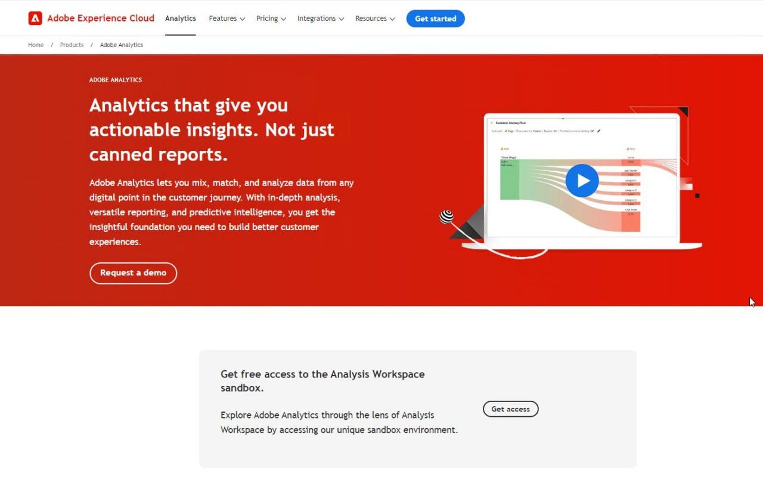Open the Pricing dropdown
The height and width of the screenshot is (480, 763).
[x=271, y=18]
